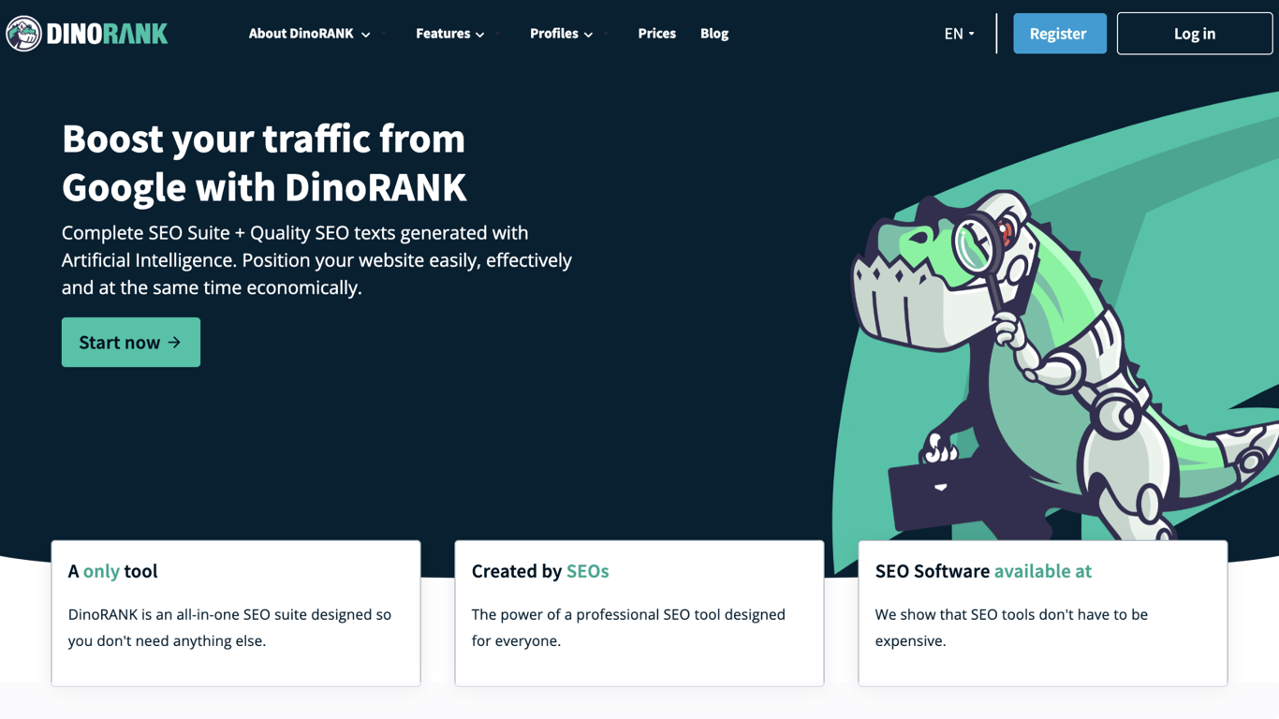Expand the chevron beside About DinoRANK
Viewport: 1279px width, 719px height.
click(x=365, y=35)
